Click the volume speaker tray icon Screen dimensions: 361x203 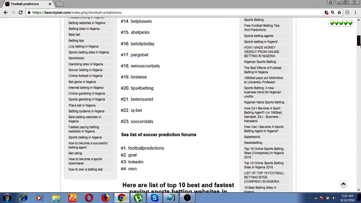pyautogui.click(x=334, y=198)
